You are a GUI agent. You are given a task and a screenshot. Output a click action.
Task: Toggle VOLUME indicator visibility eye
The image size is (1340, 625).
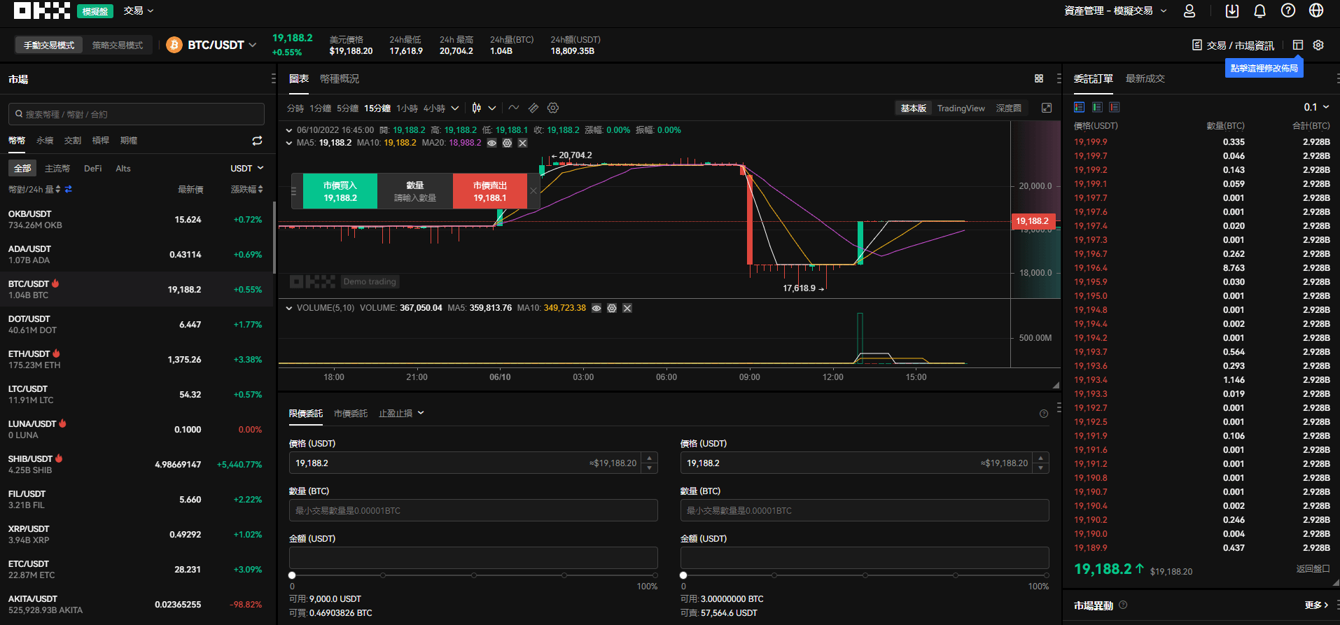pos(596,308)
